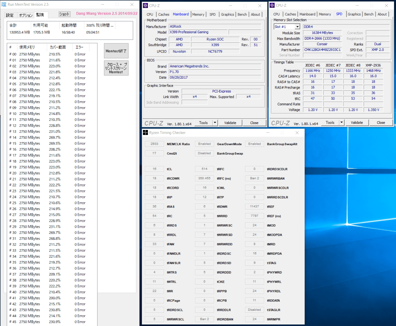Click the 130953.4 MB total memory value
The height and width of the screenshot is (326, 396).
coord(20,32)
